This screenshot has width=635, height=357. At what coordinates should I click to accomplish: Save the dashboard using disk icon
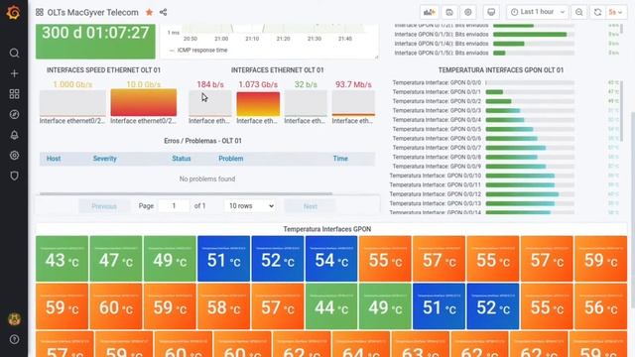point(449,12)
